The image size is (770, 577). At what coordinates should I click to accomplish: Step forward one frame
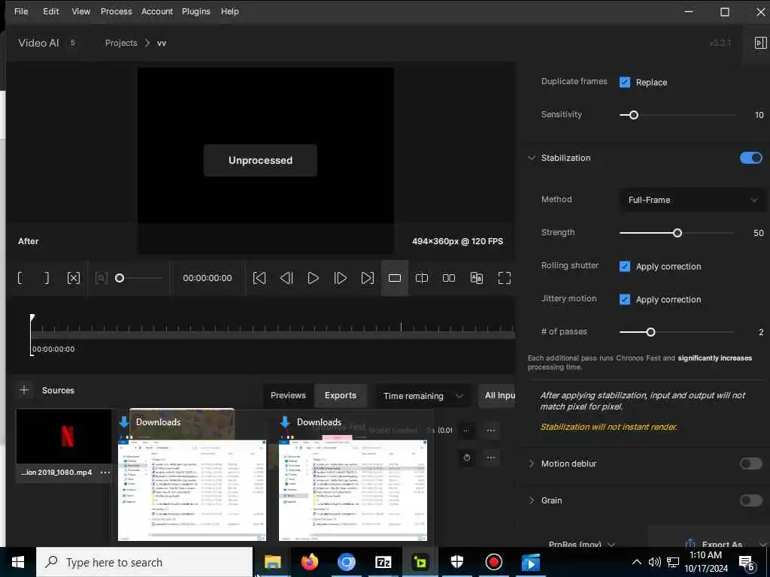[341, 278]
